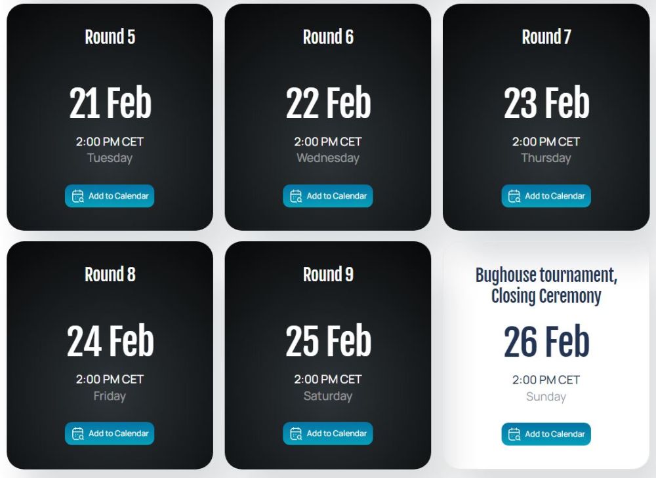Click the Thursday label under 23 Feb
656x478 pixels.
(546, 158)
